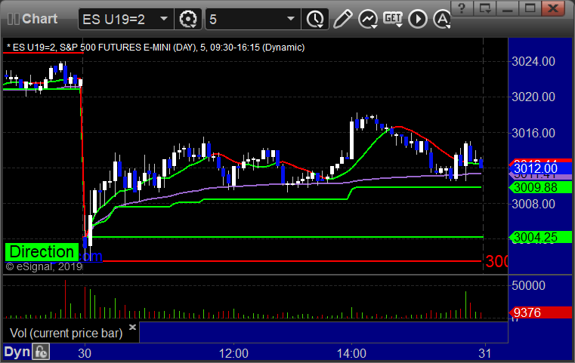Click the question mark help button

462,8
